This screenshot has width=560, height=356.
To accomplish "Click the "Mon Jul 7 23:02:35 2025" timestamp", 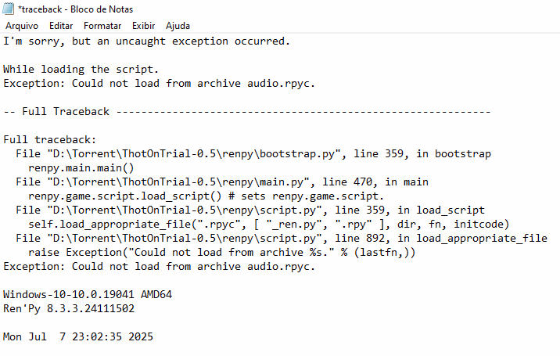I will point(78,337).
